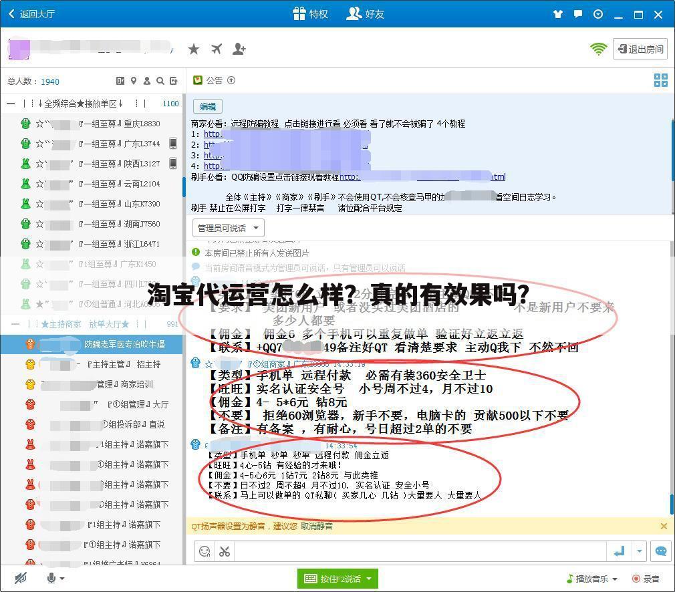675x592 pixels.
Task: Select member 『一组至尊』重庆L8830
Action: (92, 124)
